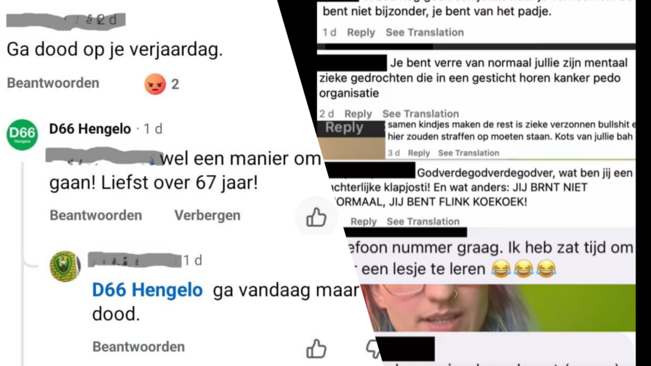The height and width of the screenshot is (366, 651).
Task: Open the yellow-green club crest avatar
Action: [x=65, y=266]
